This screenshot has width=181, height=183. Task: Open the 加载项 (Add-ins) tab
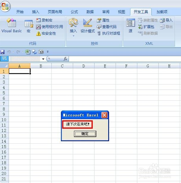coord(162,12)
